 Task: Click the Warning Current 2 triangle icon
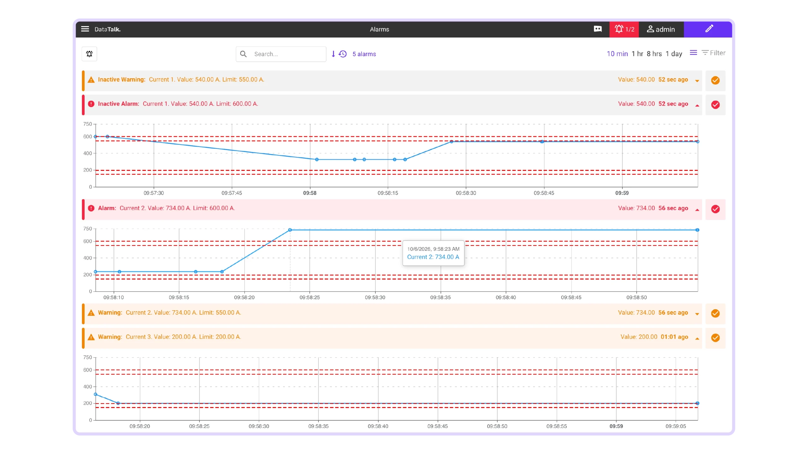(91, 313)
